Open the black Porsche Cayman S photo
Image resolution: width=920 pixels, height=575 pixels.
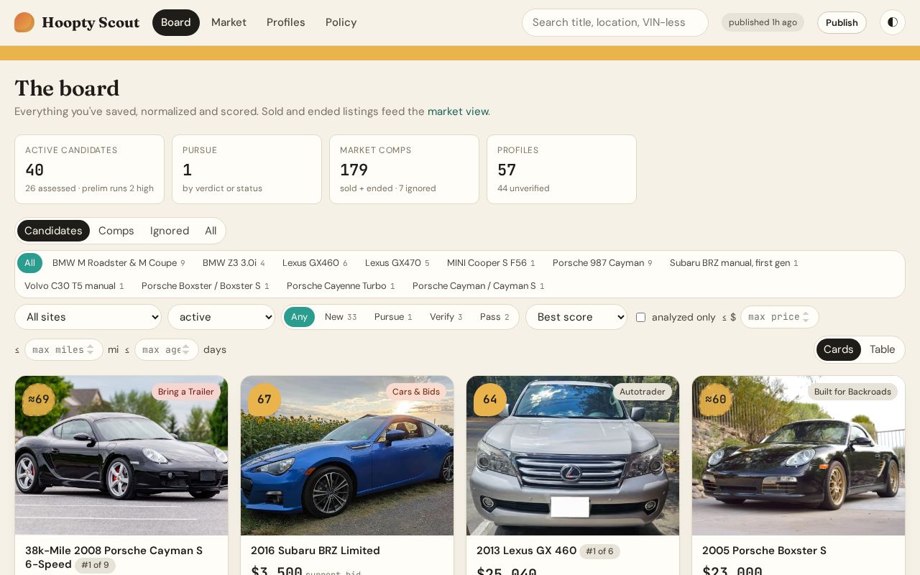(x=121, y=456)
